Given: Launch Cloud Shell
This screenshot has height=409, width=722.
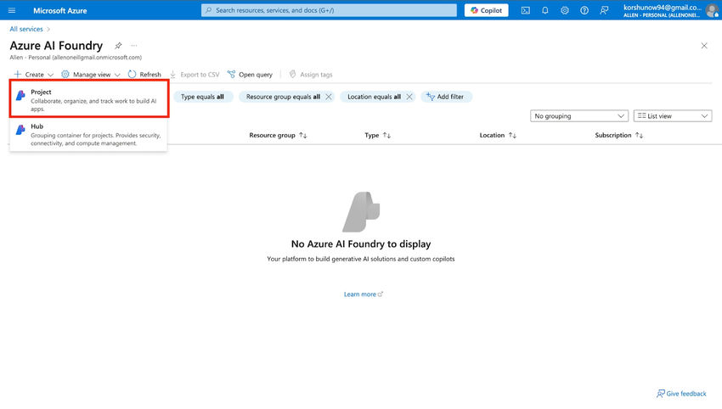Looking at the screenshot, I should [526, 10].
